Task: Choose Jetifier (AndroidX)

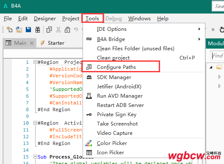Action: 144,86
